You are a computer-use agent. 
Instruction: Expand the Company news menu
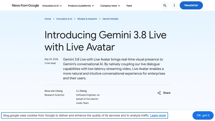tap(110, 6)
